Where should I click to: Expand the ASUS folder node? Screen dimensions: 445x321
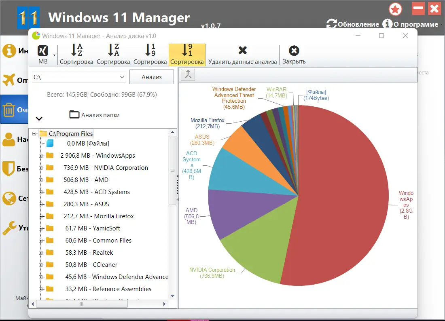(x=40, y=204)
